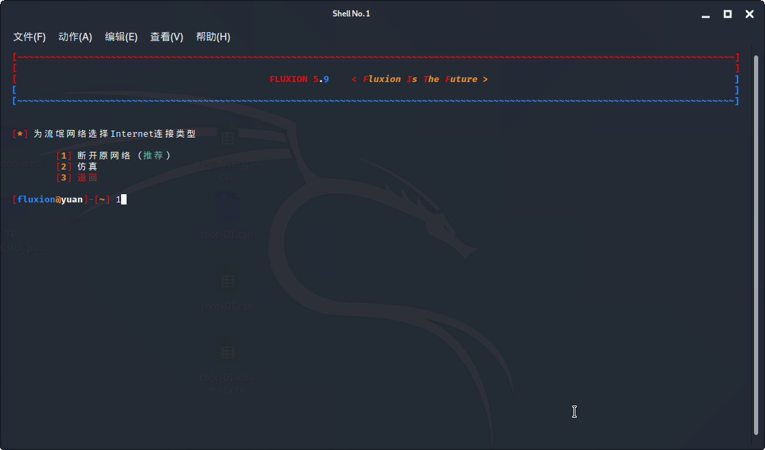Viewport: 765px width, 450px height.
Task: Click the green 推荐 label
Action: click(153, 155)
